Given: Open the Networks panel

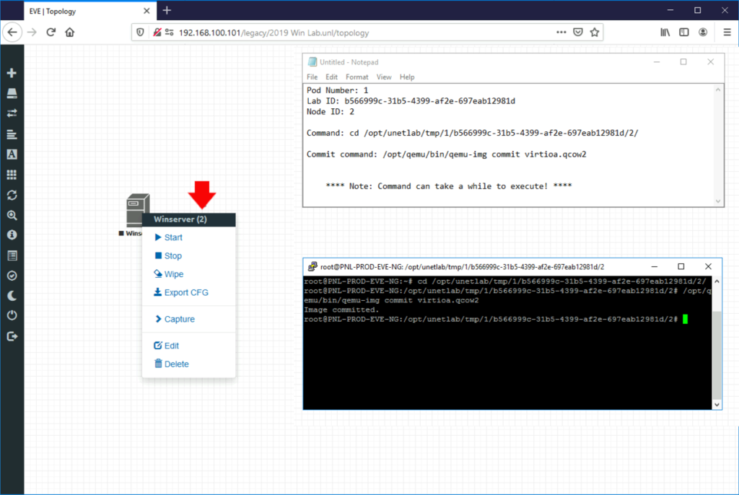Looking at the screenshot, I should point(12,113).
